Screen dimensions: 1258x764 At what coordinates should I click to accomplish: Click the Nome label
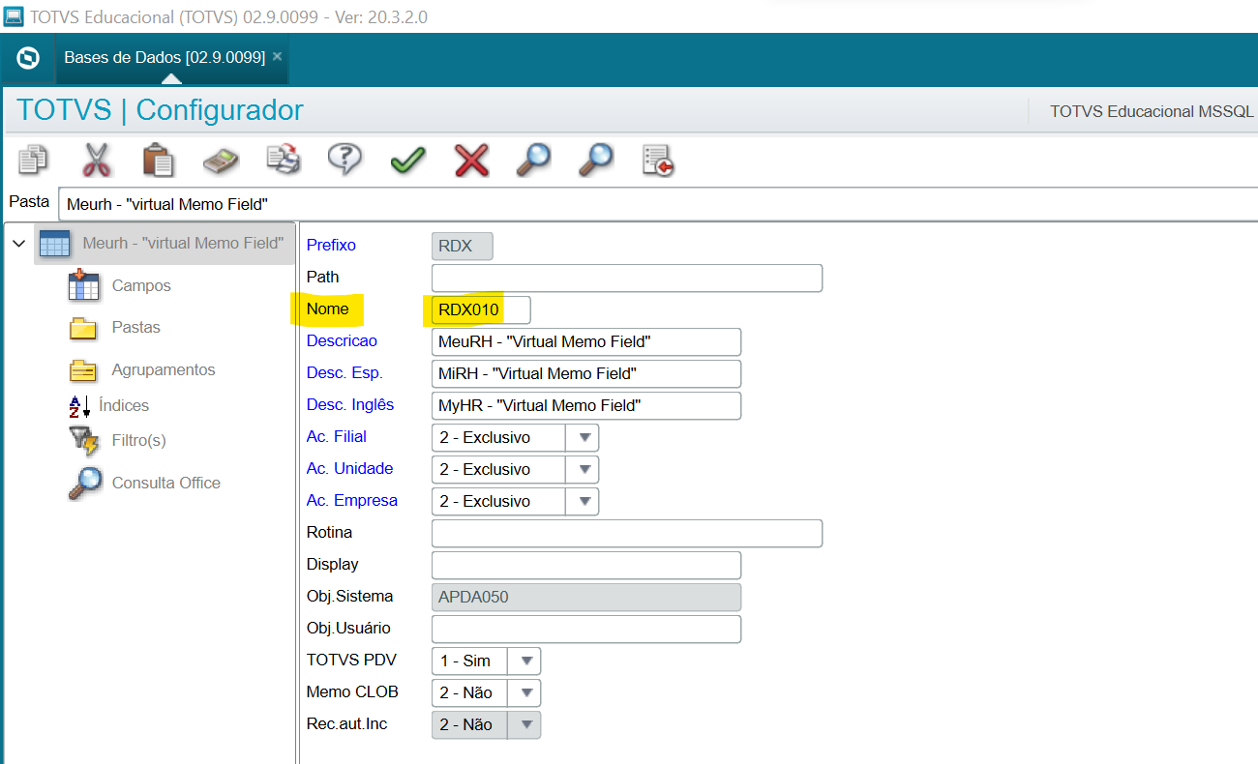pyautogui.click(x=327, y=309)
